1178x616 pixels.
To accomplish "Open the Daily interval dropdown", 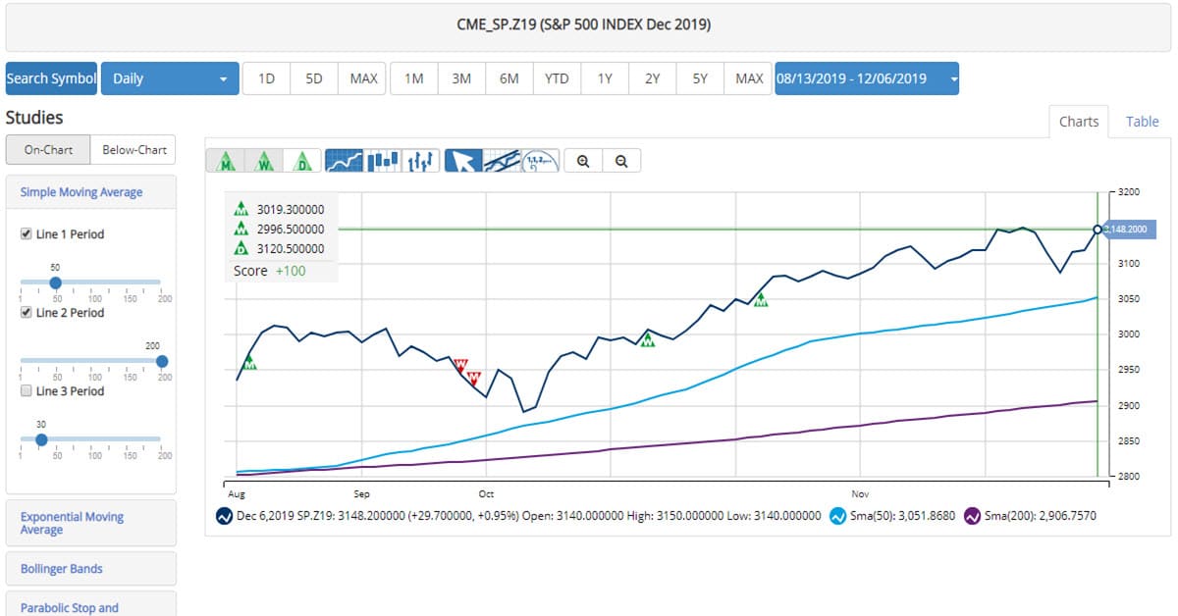I will pyautogui.click(x=171, y=78).
